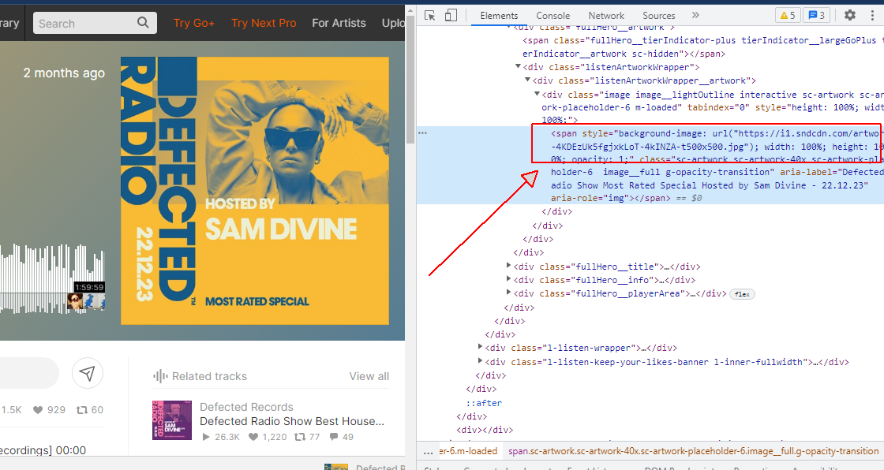
Task: Select the ::after pseudo-element node
Action: click(484, 403)
